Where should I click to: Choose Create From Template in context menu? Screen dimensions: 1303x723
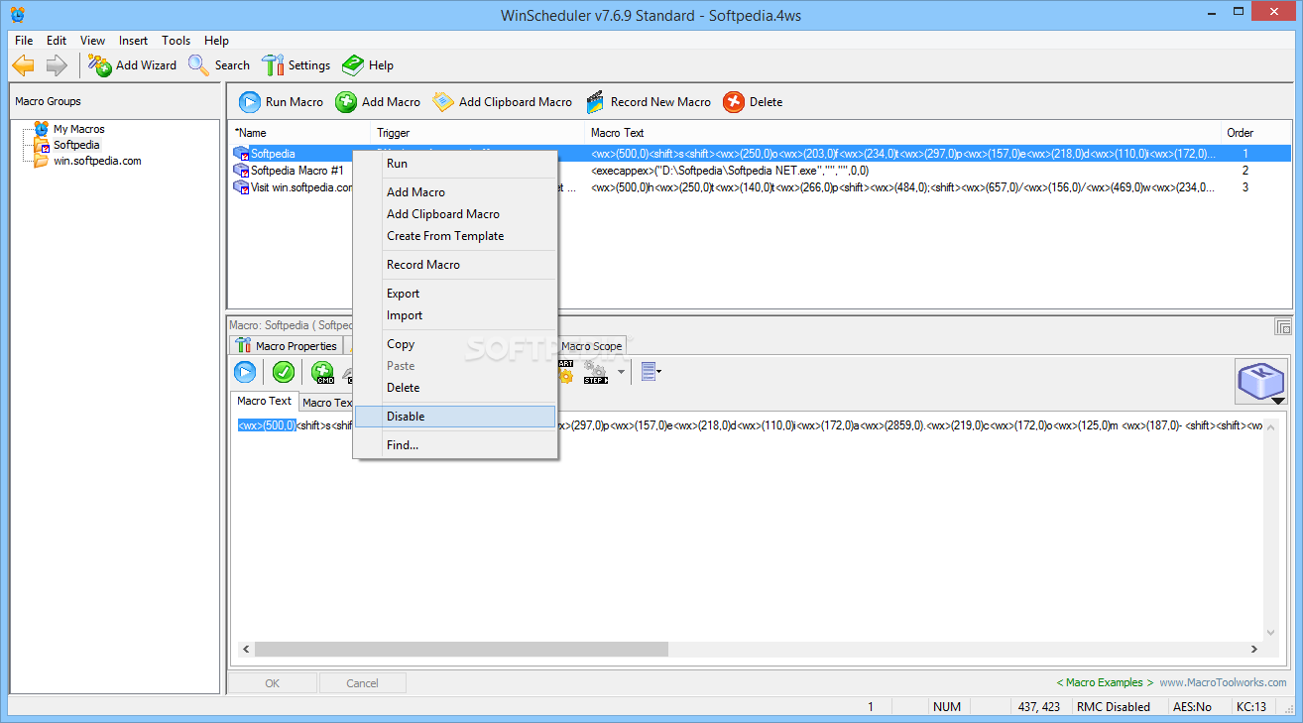456,236
